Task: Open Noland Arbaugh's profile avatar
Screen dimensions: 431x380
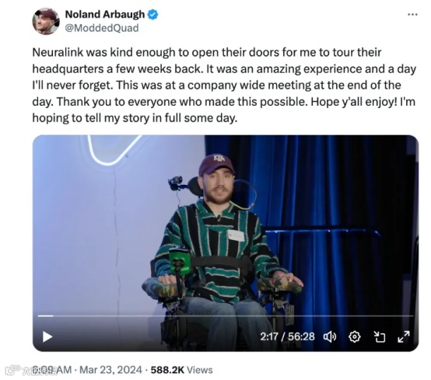Action: [x=46, y=22]
